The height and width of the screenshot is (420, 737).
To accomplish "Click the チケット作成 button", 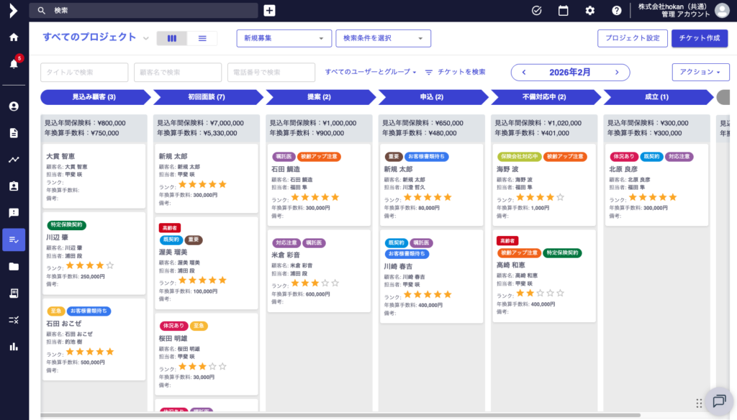I will pyautogui.click(x=699, y=38).
